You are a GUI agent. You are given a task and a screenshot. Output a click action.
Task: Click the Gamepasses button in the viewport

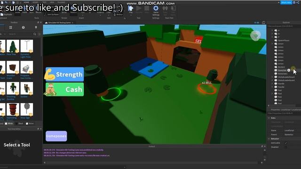tap(56, 136)
